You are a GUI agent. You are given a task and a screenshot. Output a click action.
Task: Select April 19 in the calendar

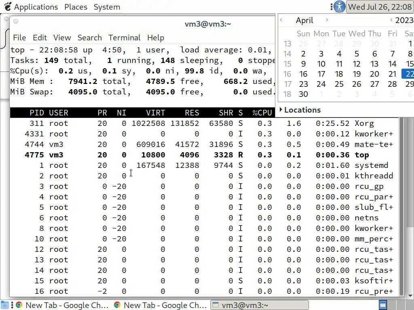[x=357, y=74]
